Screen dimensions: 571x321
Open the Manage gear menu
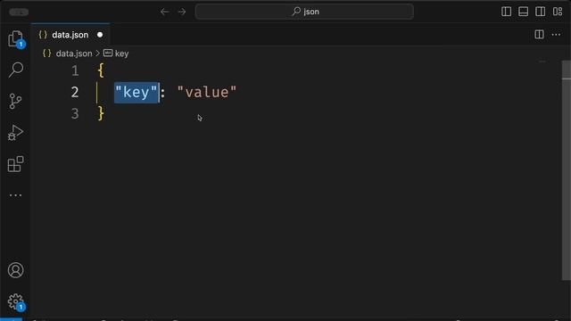tap(16, 302)
